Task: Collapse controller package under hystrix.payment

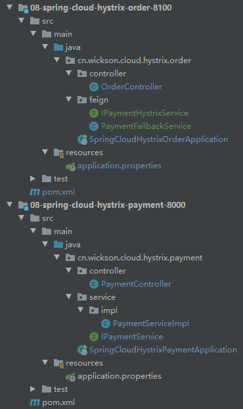Action: [x=69, y=270]
